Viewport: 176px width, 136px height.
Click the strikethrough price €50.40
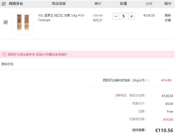pyautogui.click(x=98, y=15)
